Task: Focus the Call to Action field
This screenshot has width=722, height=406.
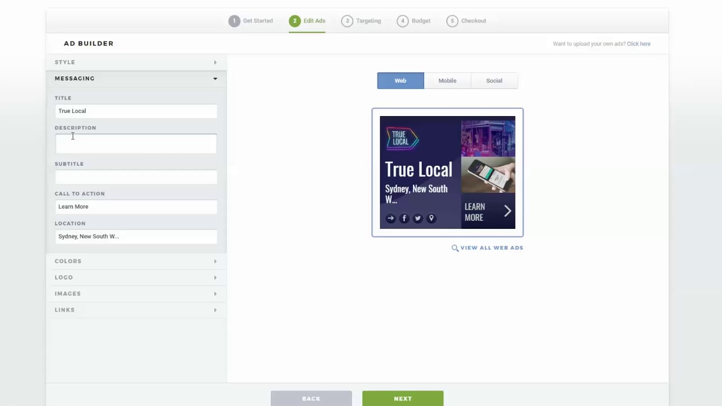Action: point(136,206)
